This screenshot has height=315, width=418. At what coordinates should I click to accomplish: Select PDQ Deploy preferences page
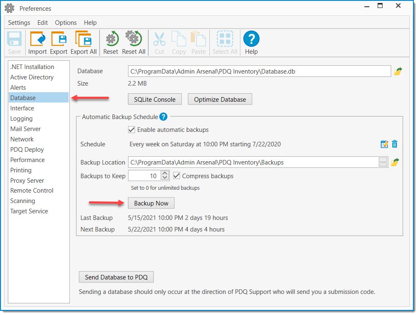pyautogui.click(x=39, y=149)
